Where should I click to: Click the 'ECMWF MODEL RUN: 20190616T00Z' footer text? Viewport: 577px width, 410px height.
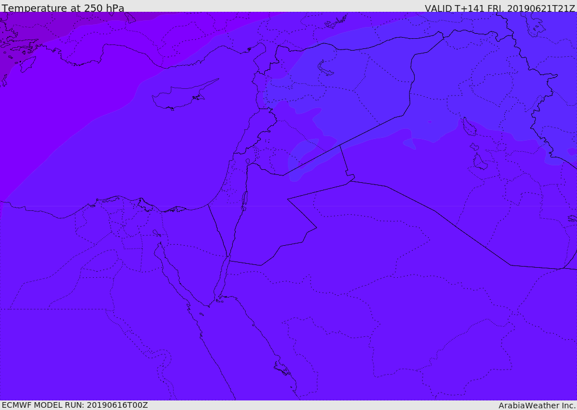point(75,405)
